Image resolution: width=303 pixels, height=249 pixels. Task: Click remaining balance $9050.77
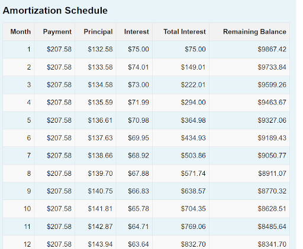272,156
